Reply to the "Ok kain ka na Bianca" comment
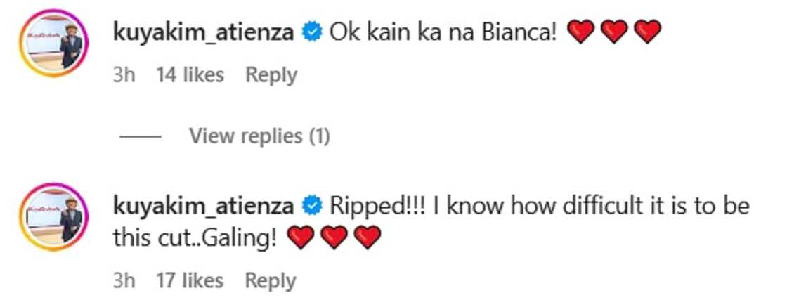 click(x=271, y=74)
